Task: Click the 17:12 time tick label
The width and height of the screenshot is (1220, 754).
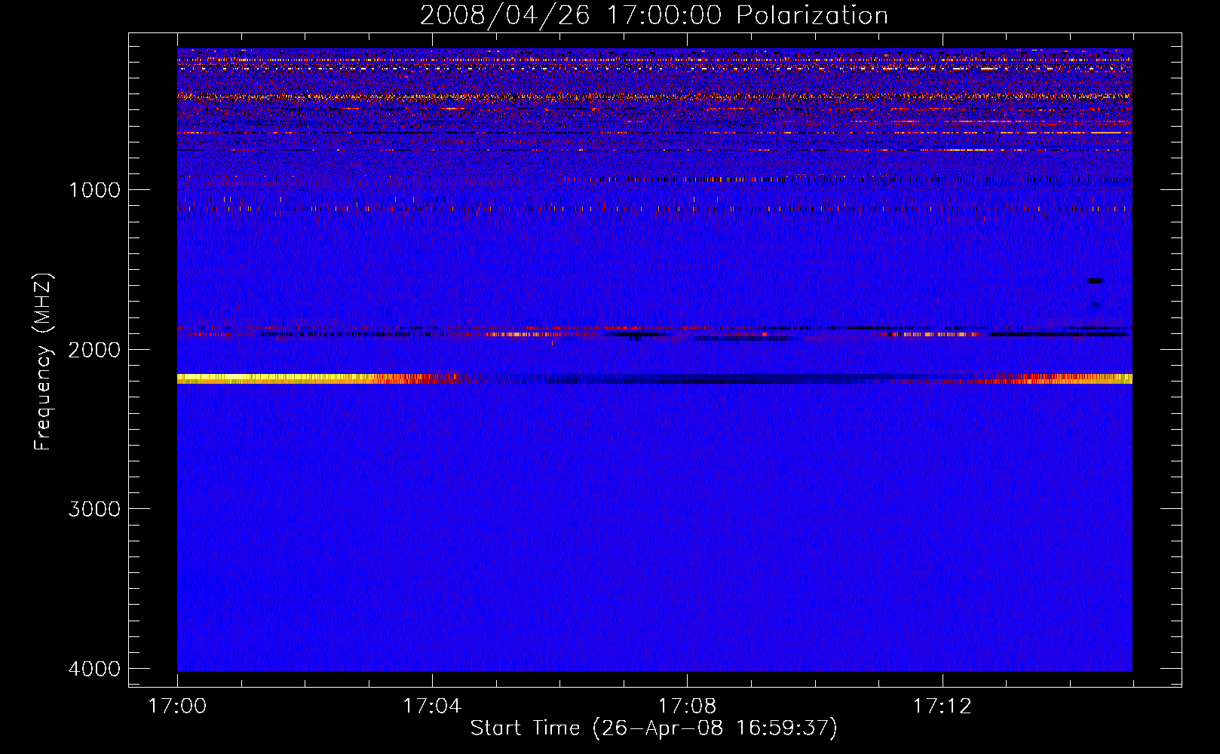Action: point(943,706)
